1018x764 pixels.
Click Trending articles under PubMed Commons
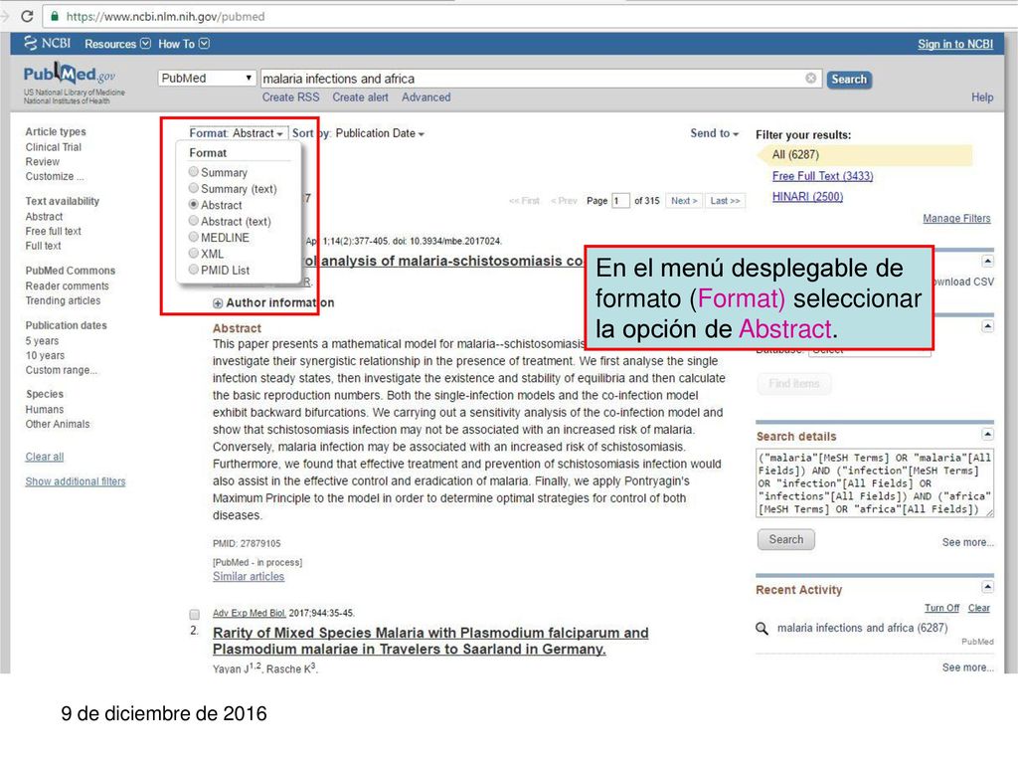point(63,300)
